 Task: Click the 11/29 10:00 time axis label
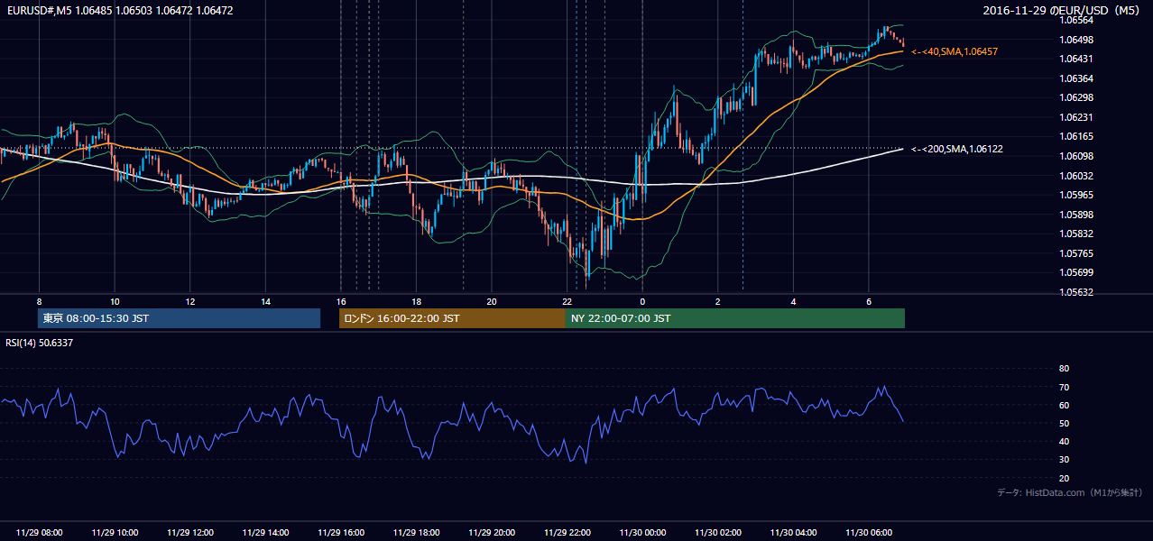tap(115, 533)
